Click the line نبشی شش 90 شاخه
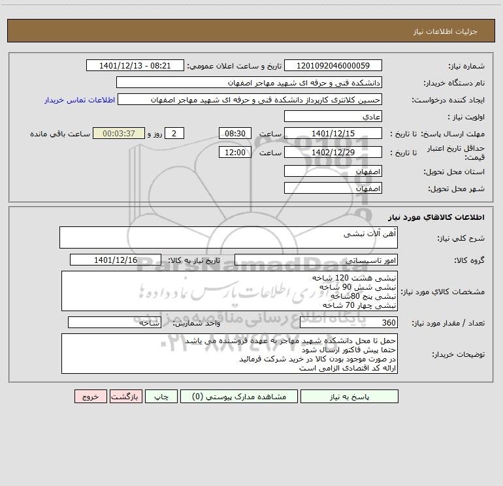This screenshot has width=503, height=486. (x=358, y=287)
